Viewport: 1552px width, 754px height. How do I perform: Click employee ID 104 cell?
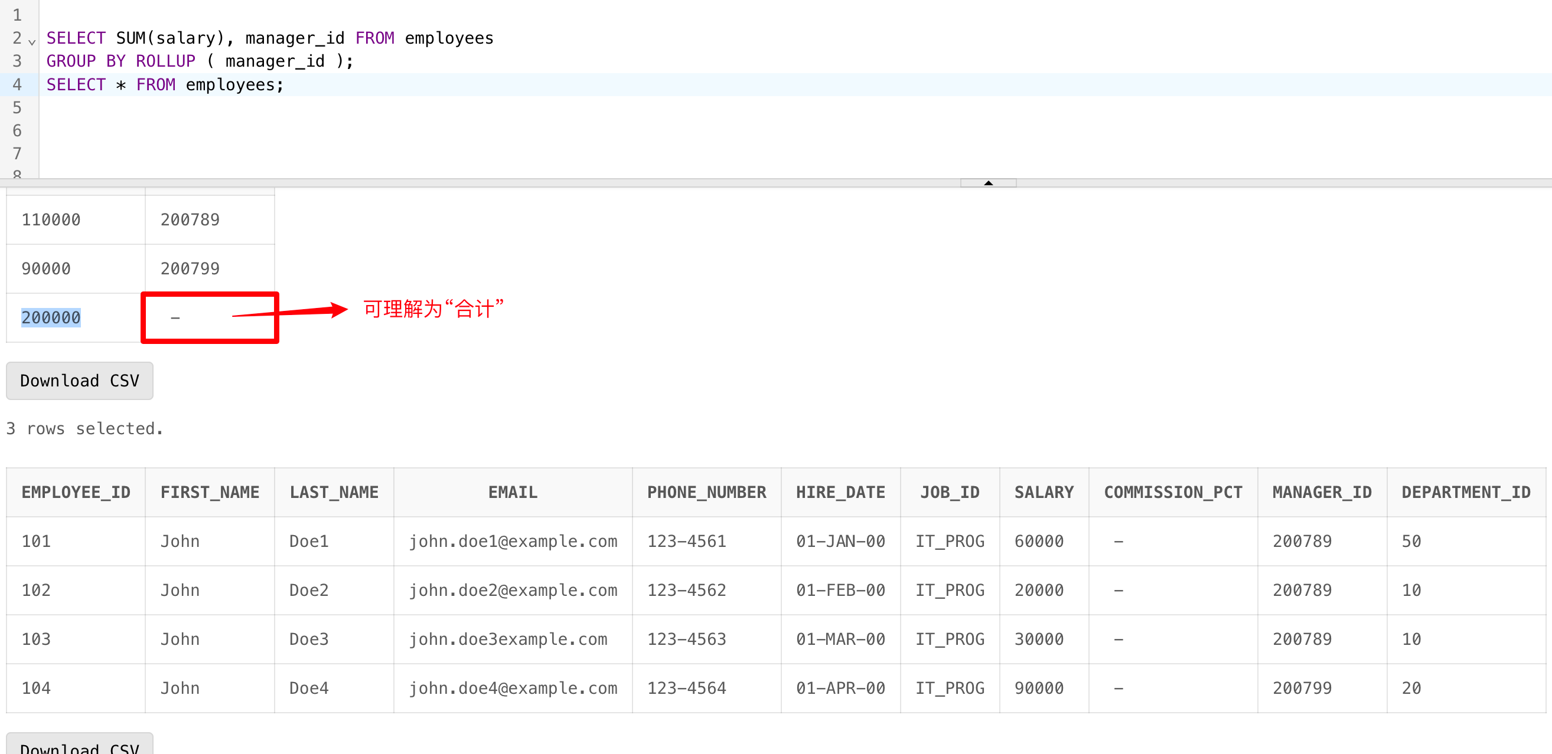36,688
